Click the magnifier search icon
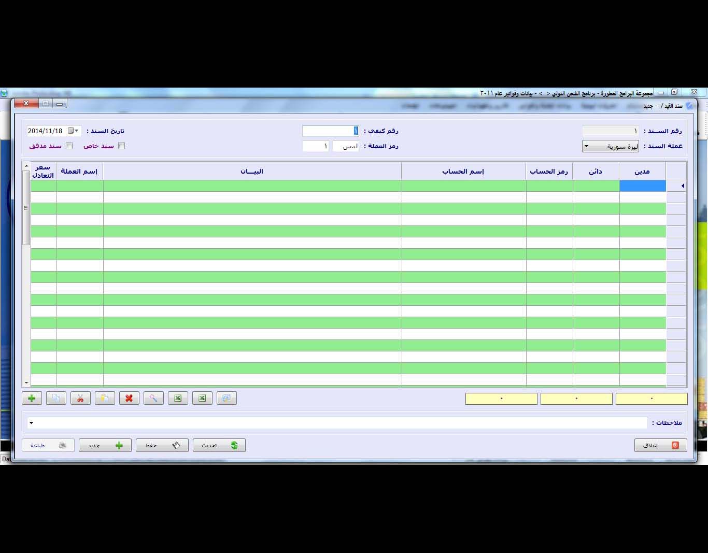708x553 pixels. (x=153, y=398)
